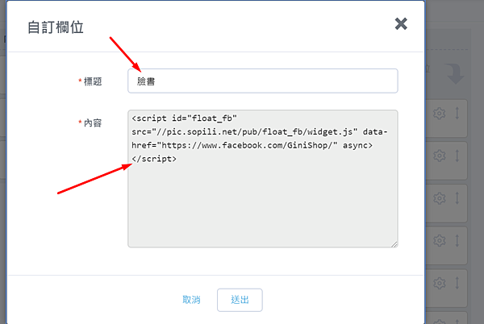Image resolution: width=484 pixels, height=324 pixels.
Task: Click the first row's up-down sort arrow
Action: point(457,114)
